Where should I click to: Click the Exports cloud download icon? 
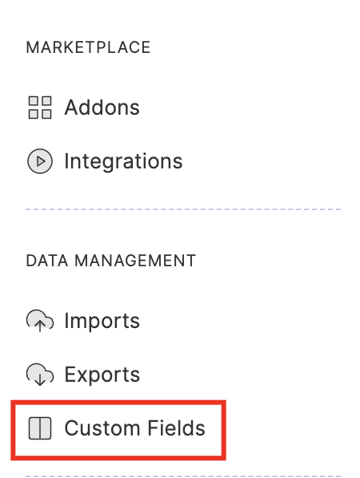[40, 375]
